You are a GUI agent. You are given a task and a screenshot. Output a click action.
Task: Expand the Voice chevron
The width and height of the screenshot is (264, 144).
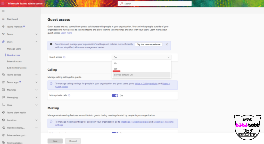point(37,105)
